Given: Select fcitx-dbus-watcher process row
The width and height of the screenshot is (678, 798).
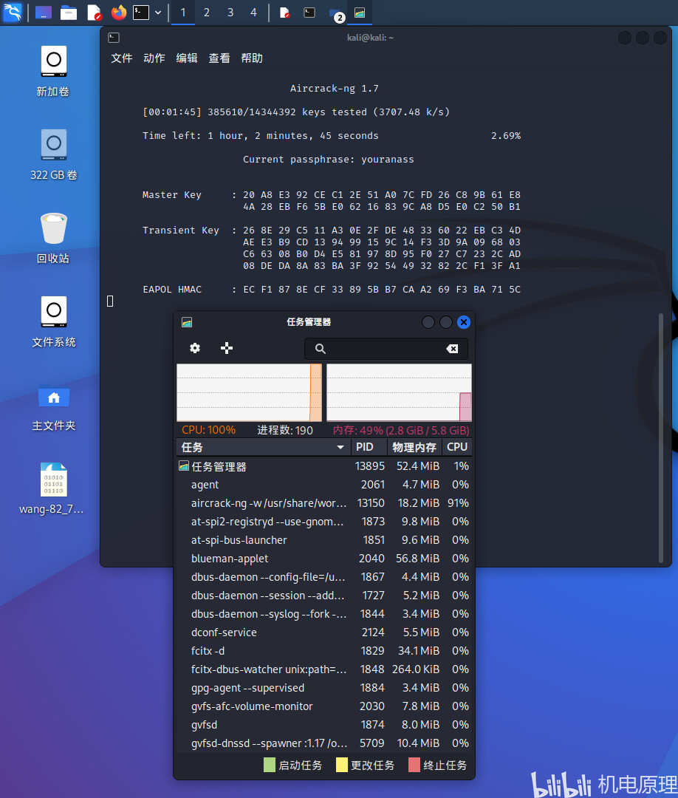Looking at the screenshot, I should pyautogui.click(x=324, y=669).
